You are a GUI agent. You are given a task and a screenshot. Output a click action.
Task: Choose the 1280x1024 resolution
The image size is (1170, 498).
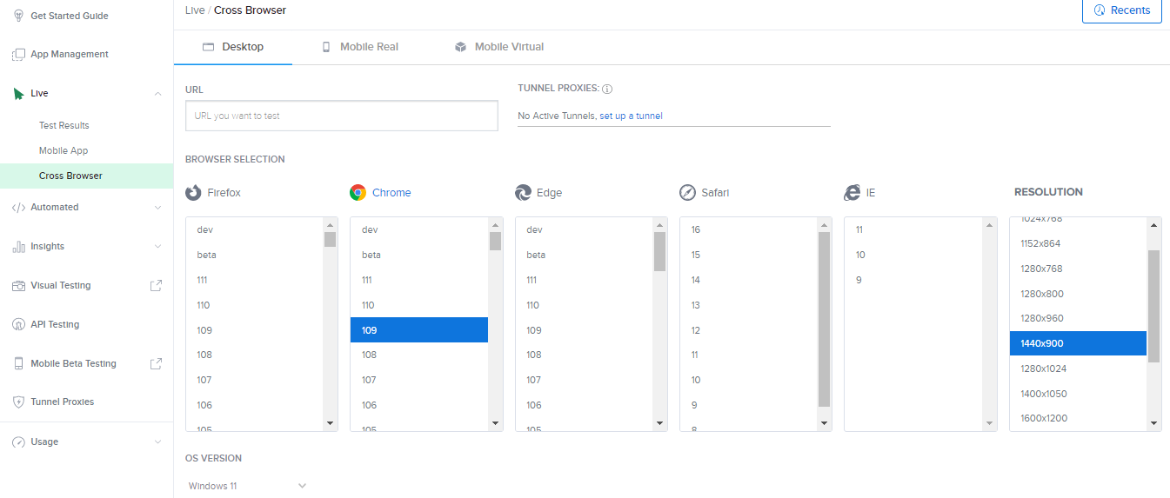tap(1043, 369)
